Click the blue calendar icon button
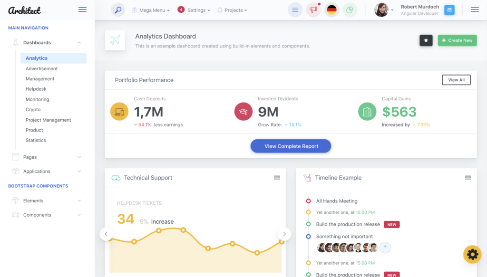487x277 pixels. [449, 10]
